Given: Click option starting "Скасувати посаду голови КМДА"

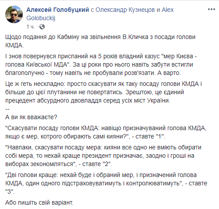Looking at the screenshot, I should tap(106, 132).
